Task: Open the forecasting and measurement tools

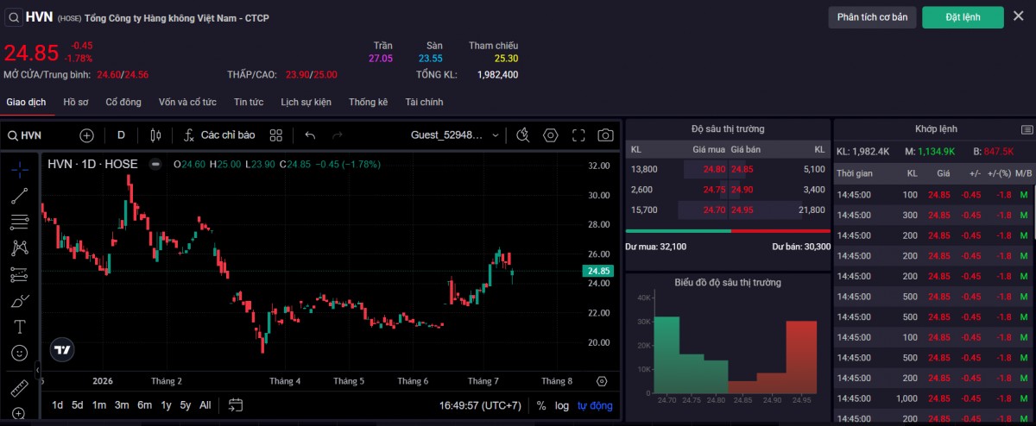Action: tap(19, 275)
